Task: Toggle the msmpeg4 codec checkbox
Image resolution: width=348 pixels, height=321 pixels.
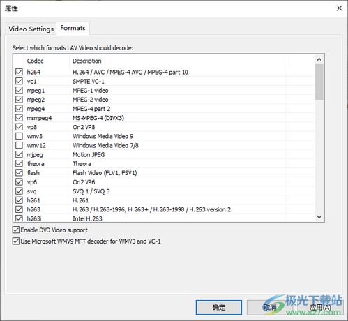Action: coord(19,118)
